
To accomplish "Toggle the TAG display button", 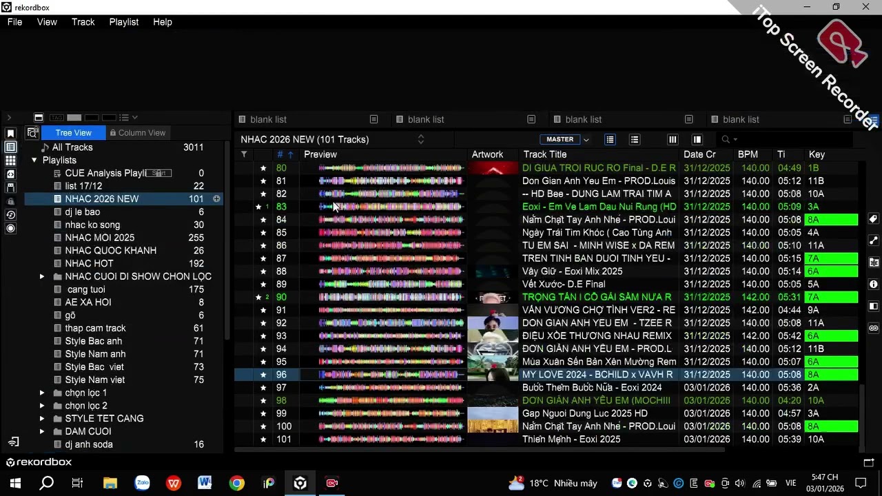I will tap(57, 118).
